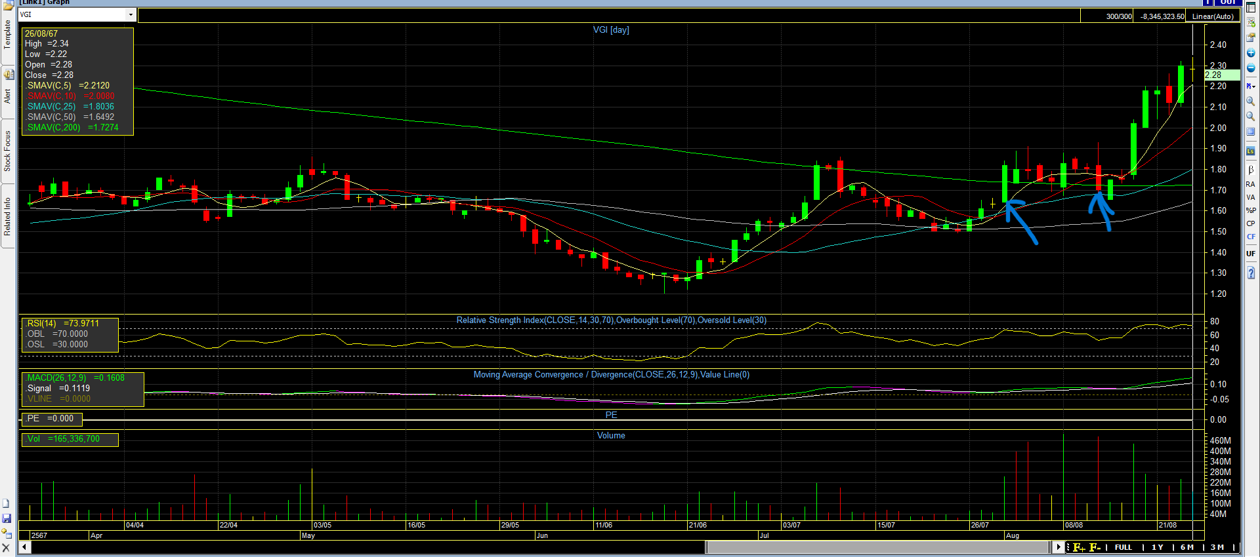The image size is (1260, 557).
Task: Click the UF tool button
Action: click(x=1251, y=254)
